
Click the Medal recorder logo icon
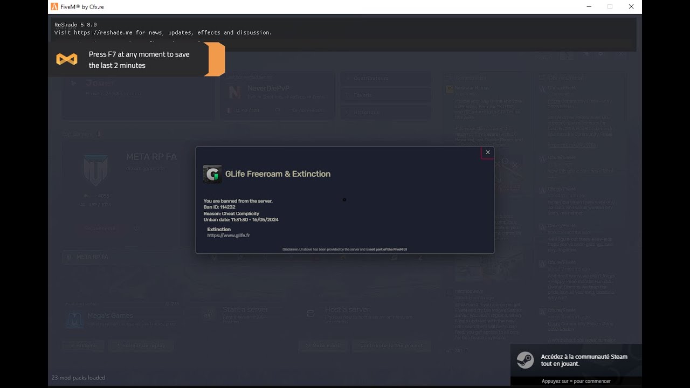pyautogui.click(x=67, y=59)
